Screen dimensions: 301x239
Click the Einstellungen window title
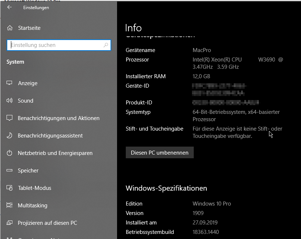36,8
